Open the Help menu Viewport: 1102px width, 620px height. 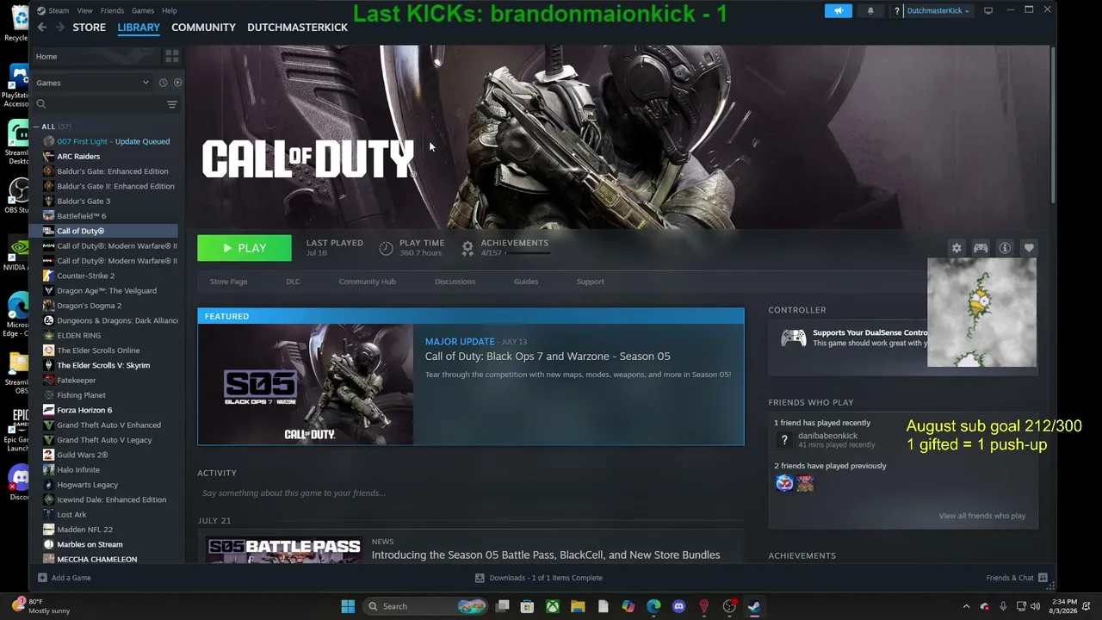pyautogui.click(x=170, y=10)
